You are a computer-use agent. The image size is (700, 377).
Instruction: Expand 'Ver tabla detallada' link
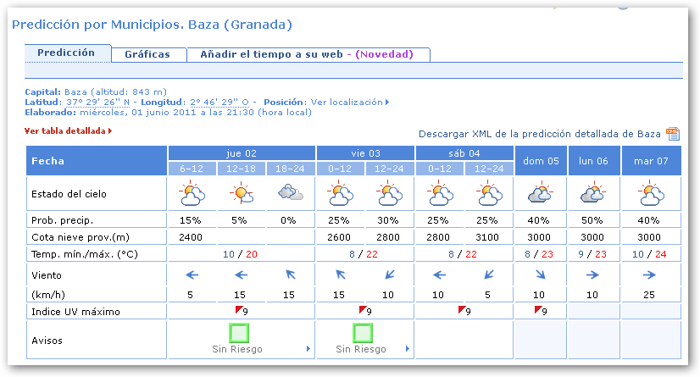(x=69, y=131)
